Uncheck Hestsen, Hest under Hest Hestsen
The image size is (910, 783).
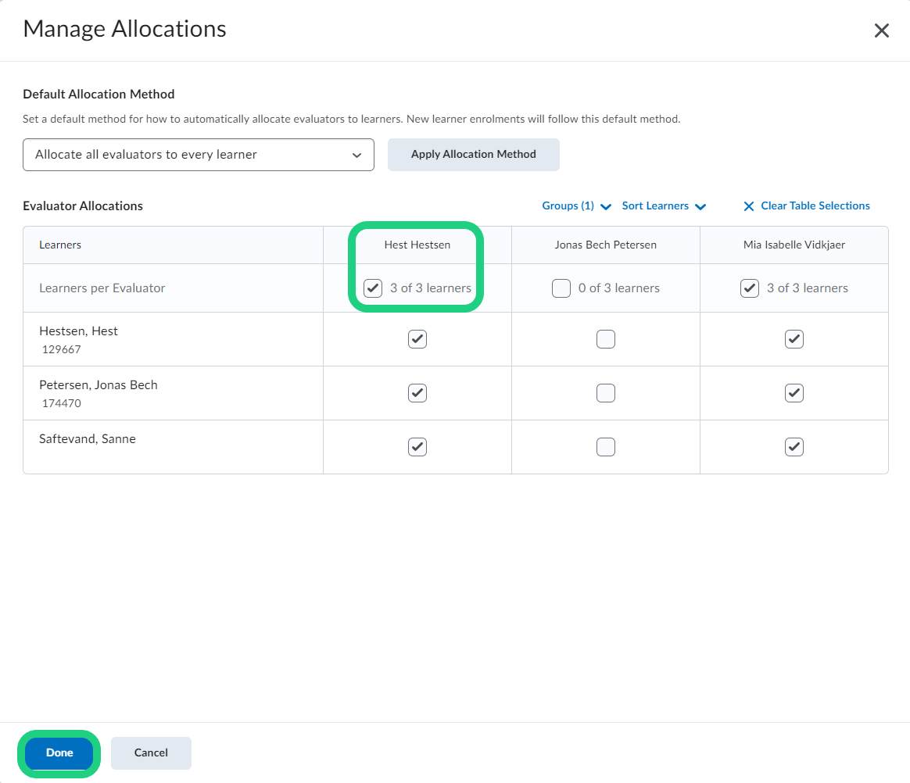pos(417,338)
